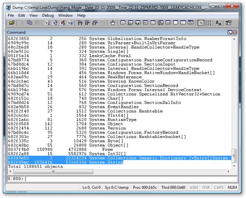
Task: Open the Window menu
Action: point(66,15)
